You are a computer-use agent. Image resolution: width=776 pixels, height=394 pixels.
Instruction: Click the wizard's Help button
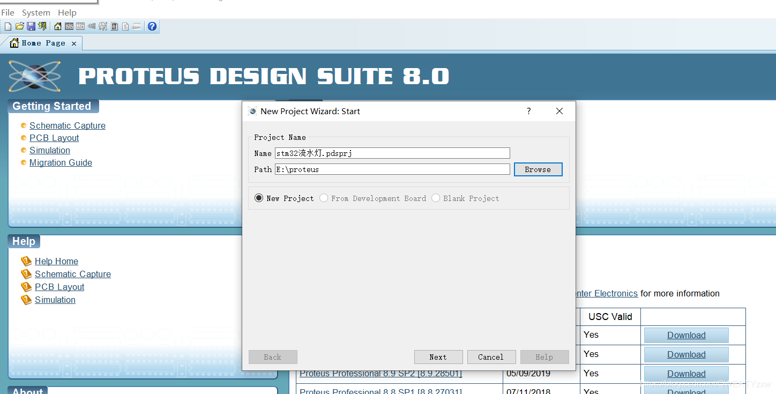coord(544,357)
